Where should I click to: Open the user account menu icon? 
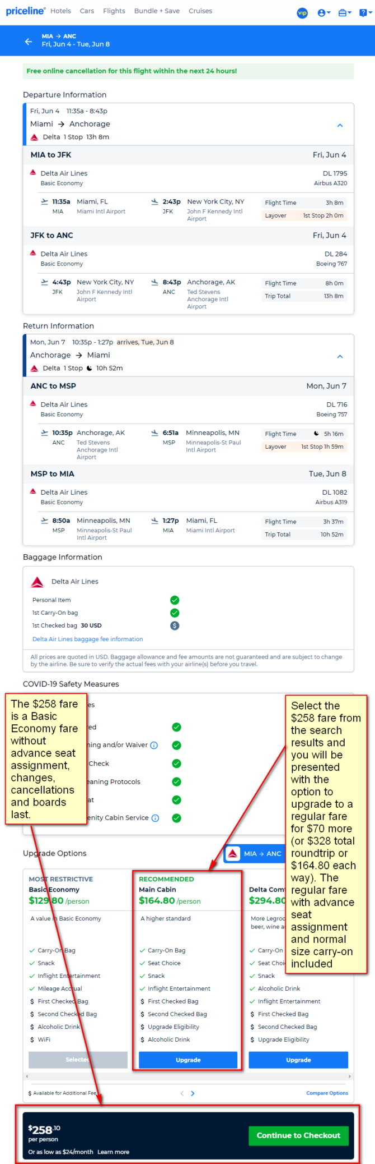click(324, 12)
